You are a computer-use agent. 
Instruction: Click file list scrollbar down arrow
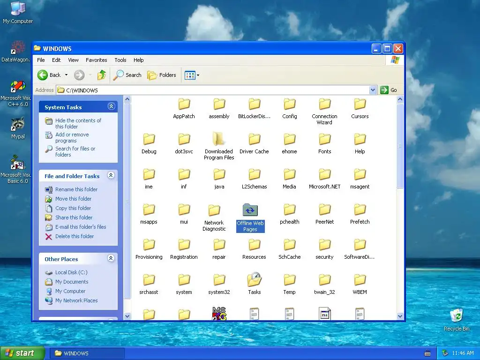pos(400,316)
